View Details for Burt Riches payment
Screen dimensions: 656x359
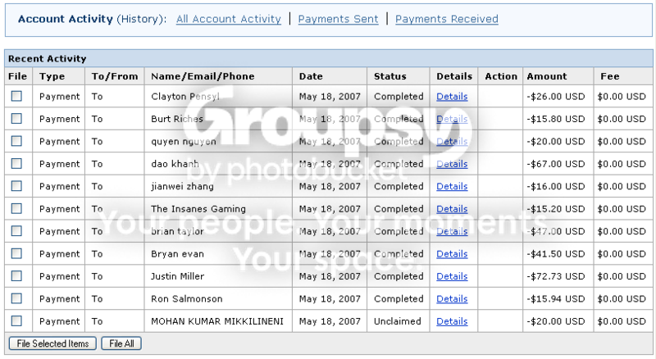pyautogui.click(x=452, y=119)
